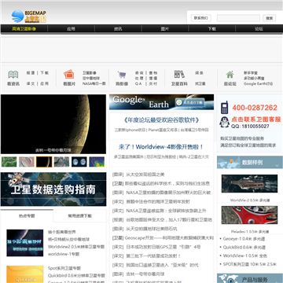
Task: Select the green terrain slideshow thumbnail
Action: pos(9,162)
